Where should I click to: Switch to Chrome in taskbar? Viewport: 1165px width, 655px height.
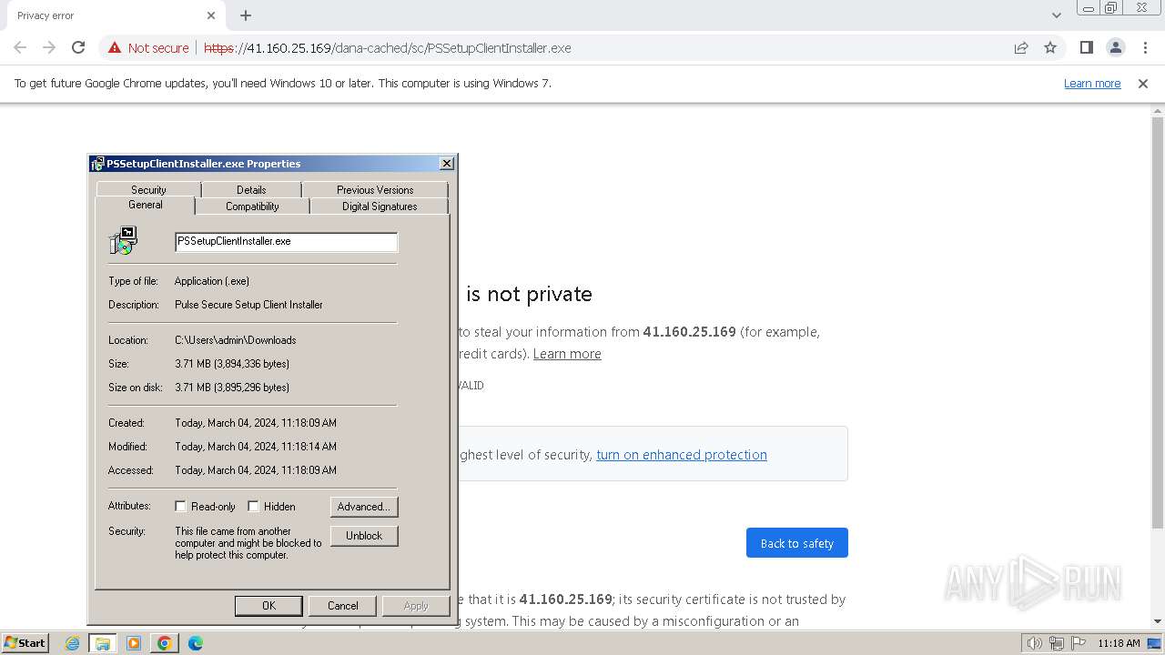[165, 643]
